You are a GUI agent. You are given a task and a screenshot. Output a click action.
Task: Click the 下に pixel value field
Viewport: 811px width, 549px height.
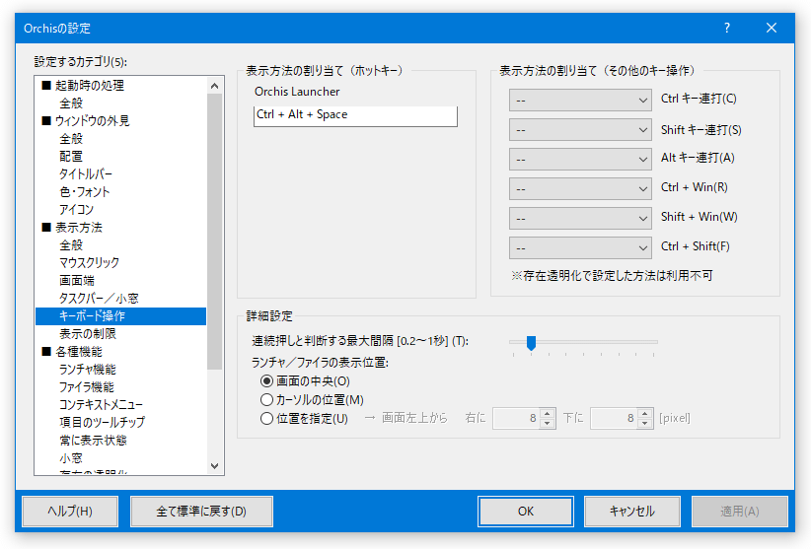point(614,418)
